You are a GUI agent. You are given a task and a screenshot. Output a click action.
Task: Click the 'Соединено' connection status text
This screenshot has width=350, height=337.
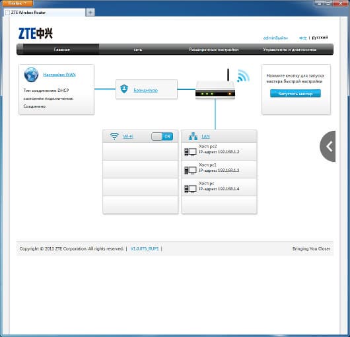point(34,106)
